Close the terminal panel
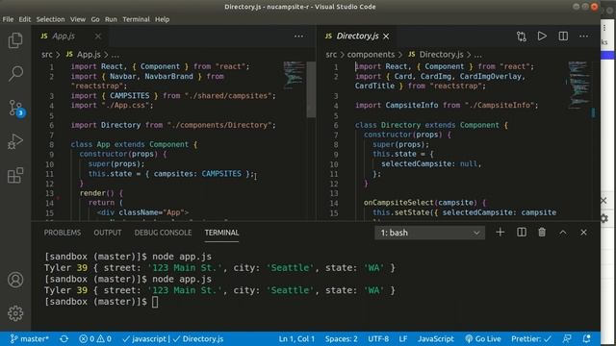Screen dimensions: 616x346 tap(584, 233)
